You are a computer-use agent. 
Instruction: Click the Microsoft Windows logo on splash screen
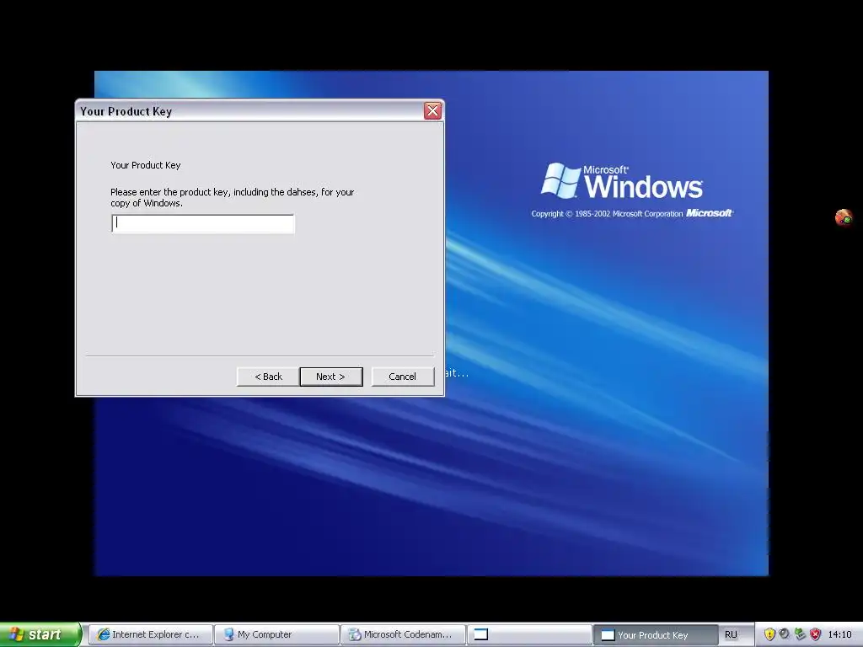pos(622,180)
